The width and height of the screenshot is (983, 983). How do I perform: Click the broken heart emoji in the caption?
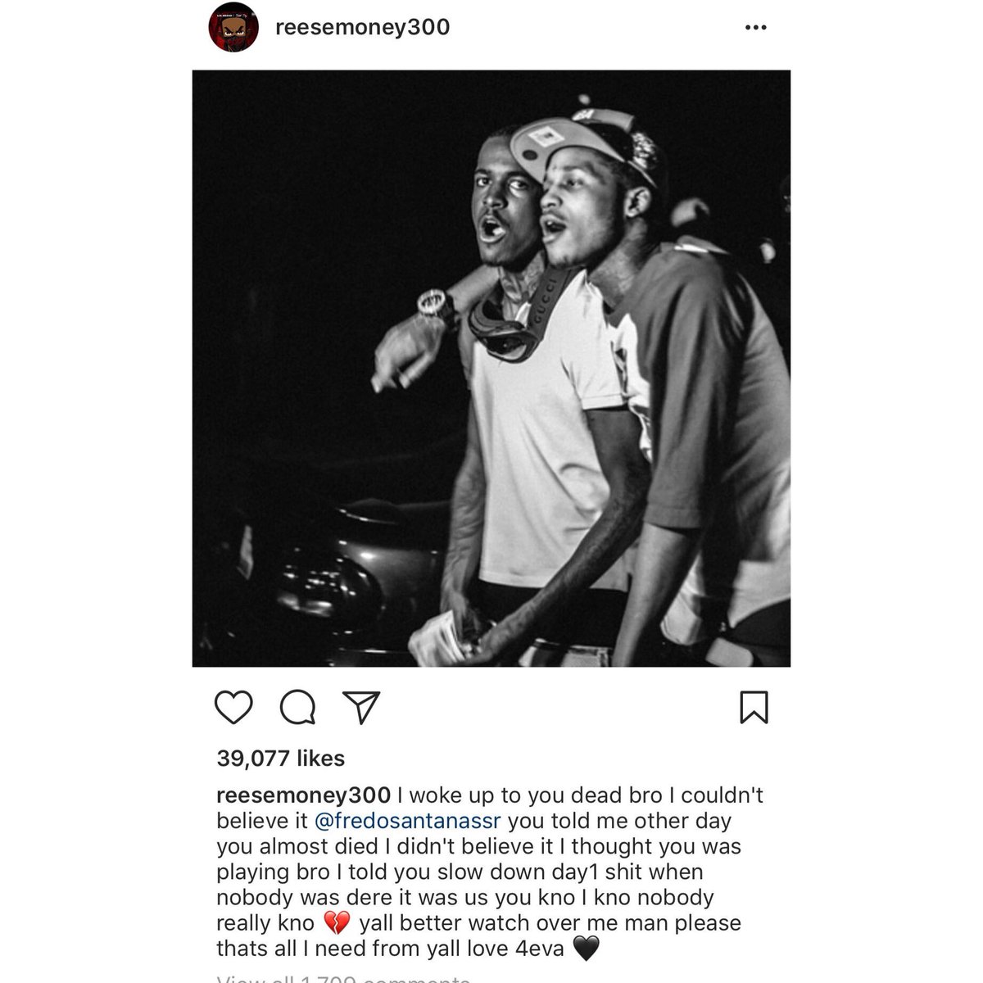tap(337, 924)
